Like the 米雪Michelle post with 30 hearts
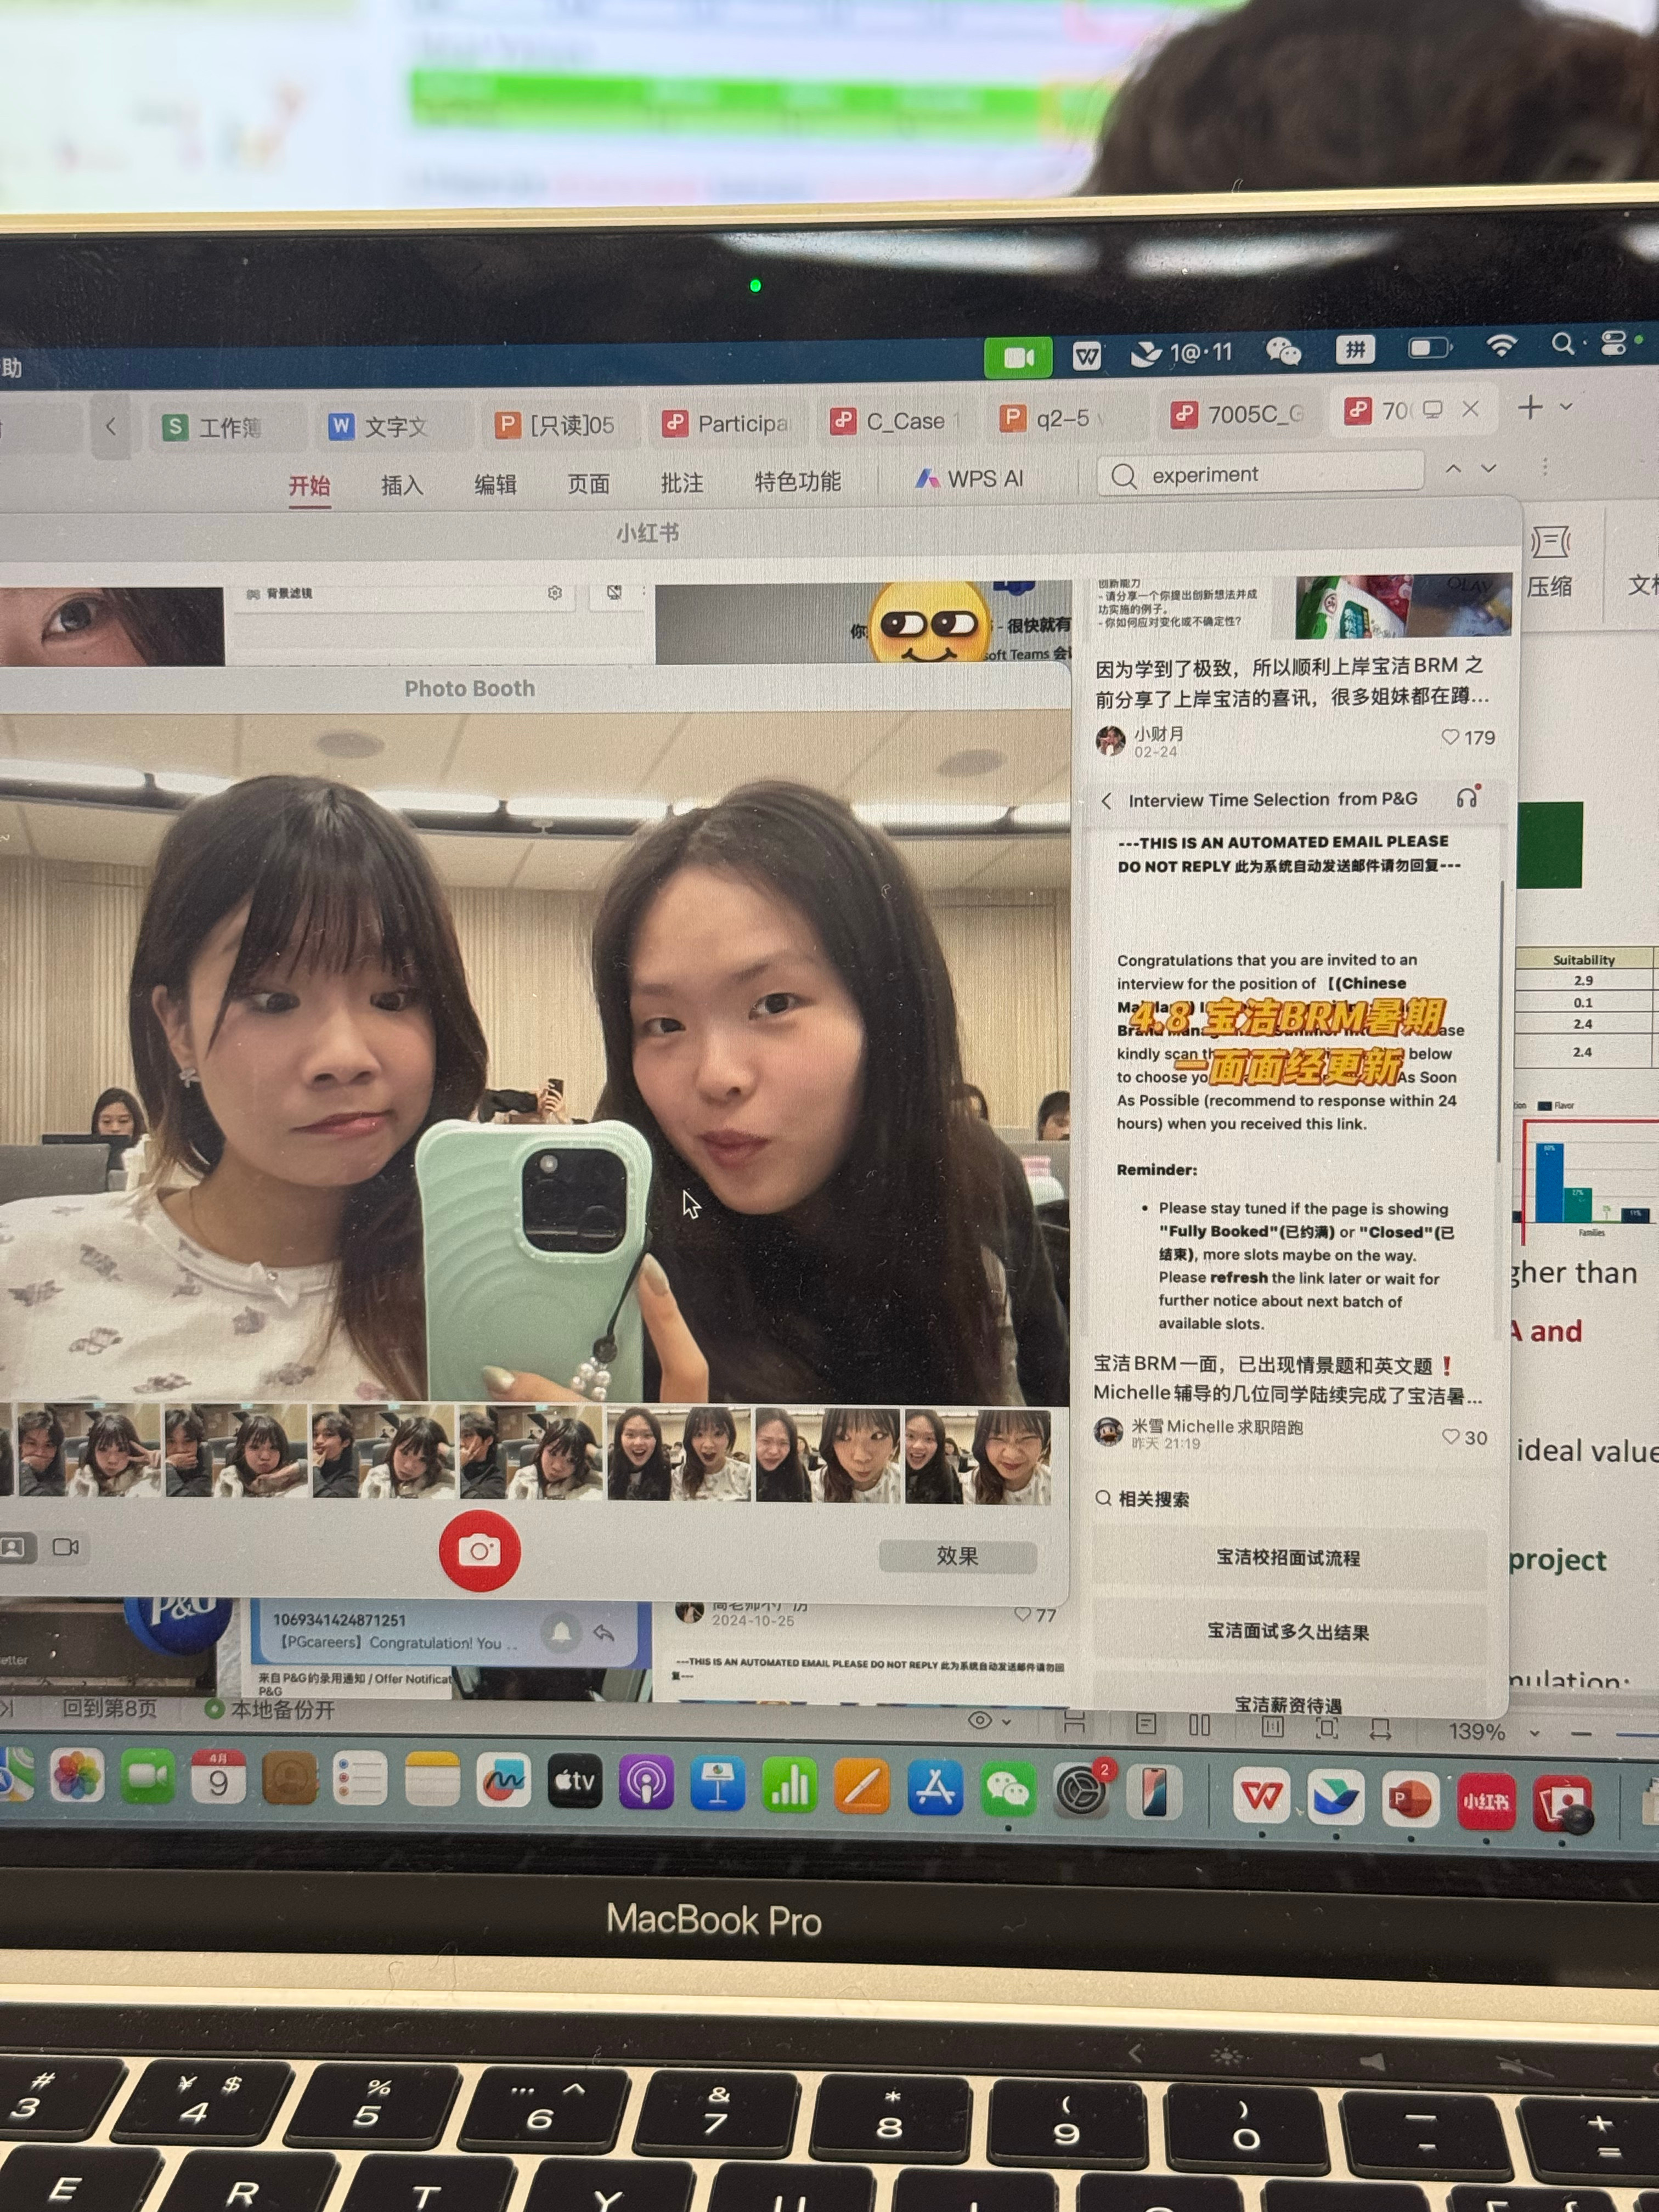This screenshot has width=1659, height=2212. pos(1451,1437)
